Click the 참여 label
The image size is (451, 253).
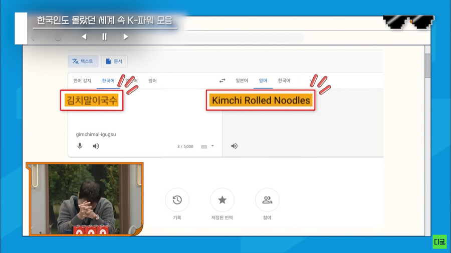click(x=267, y=217)
